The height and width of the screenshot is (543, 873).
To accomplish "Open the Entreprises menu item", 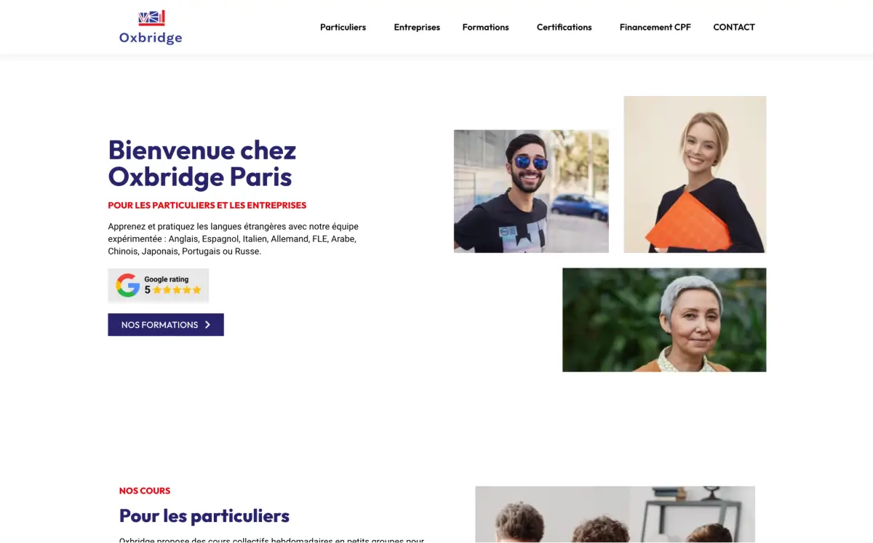I will click(x=417, y=27).
